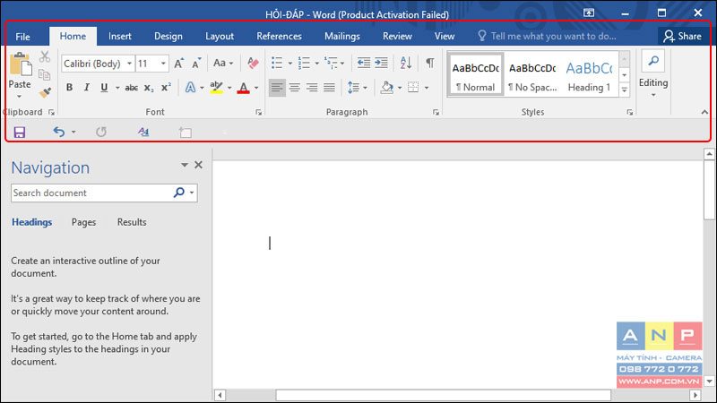Click the Share button

[682, 36]
